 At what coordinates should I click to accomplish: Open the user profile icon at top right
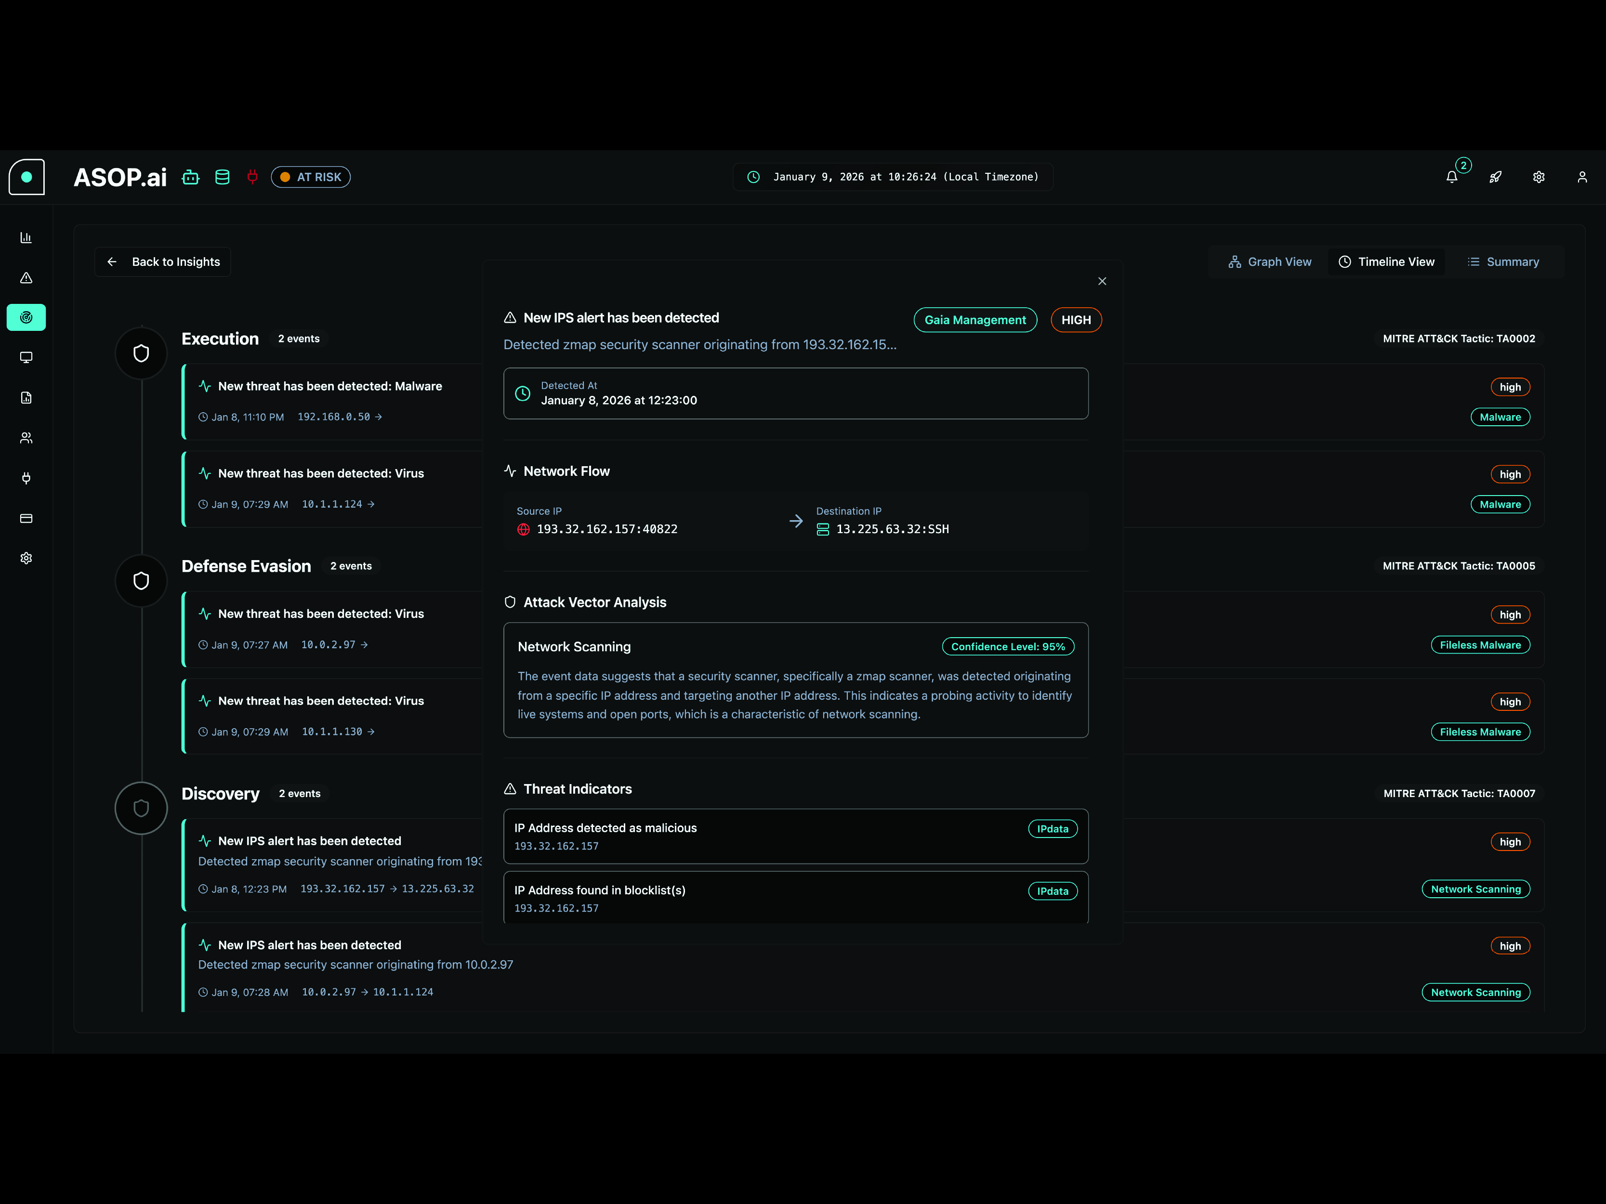[1583, 176]
